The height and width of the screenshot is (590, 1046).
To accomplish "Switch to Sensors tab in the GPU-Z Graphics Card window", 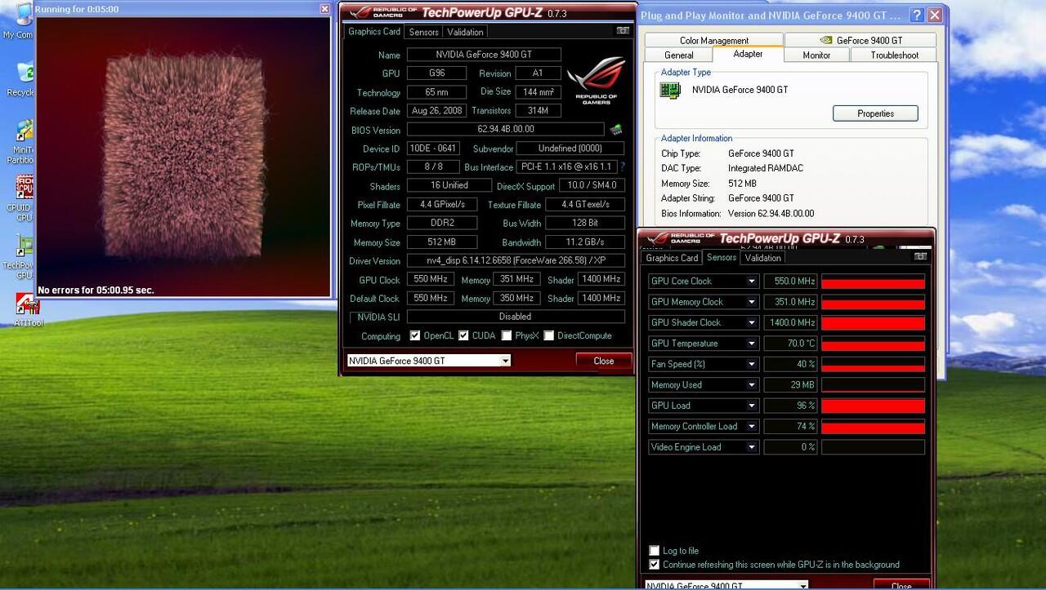I will [x=423, y=32].
